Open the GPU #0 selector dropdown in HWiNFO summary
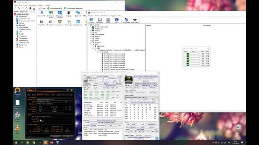The image size is (259, 145). [129, 86]
